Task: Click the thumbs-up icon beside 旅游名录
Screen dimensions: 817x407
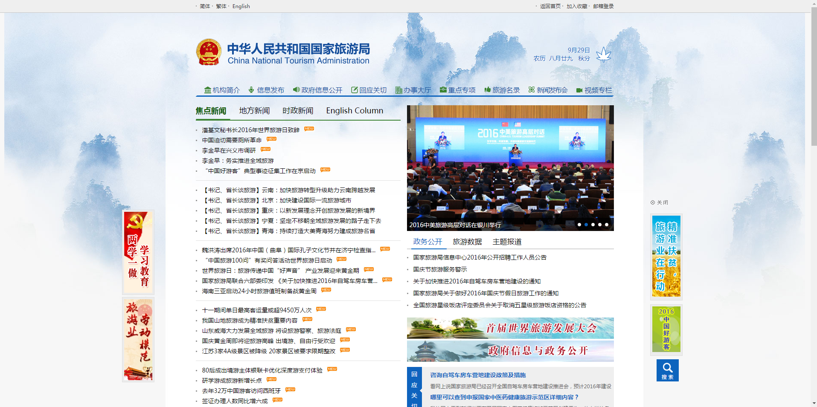Action: pos(487,90)
